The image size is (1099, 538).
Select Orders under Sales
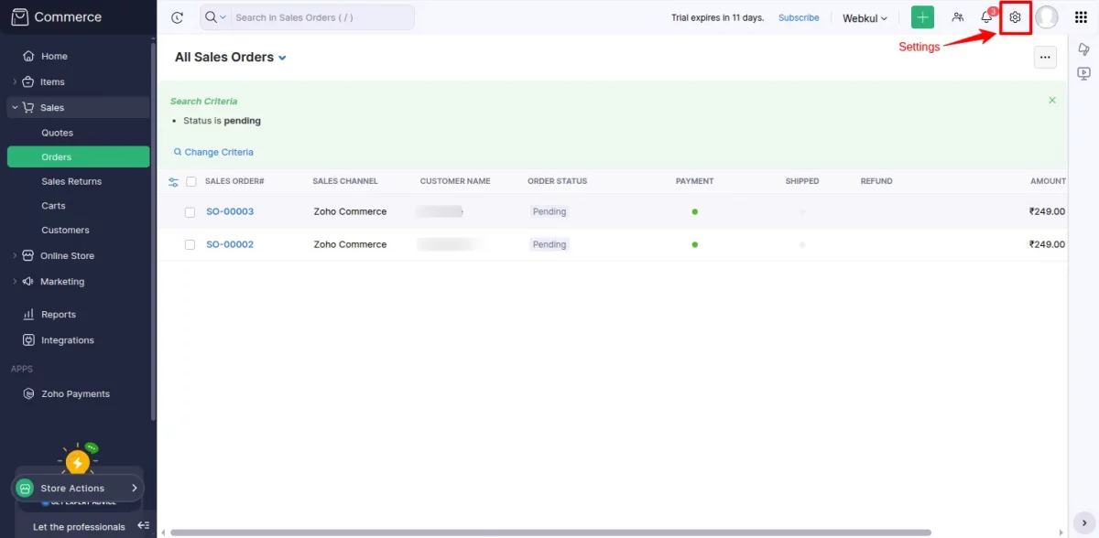[x=78, y=156]
